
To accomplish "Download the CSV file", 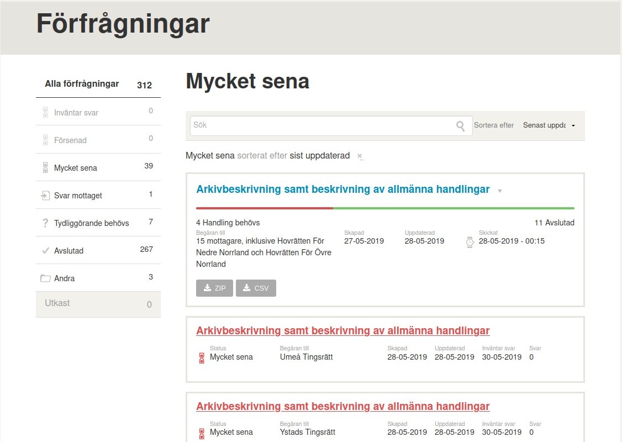I will click(x=256, y=288).
